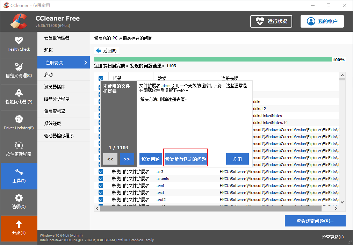Select the .ddin.LinkedNotes.14 entry
The width and height of the screenshot is (353, 245).
270,123
